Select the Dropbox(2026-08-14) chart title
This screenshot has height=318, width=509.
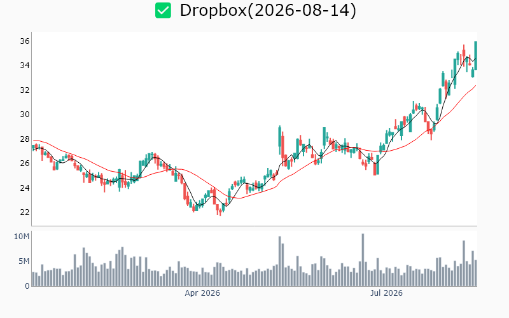pos(268,10)
